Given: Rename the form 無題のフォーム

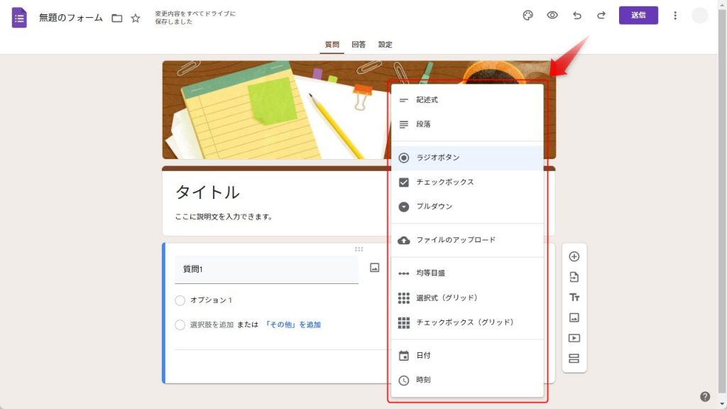Looking at the screenshot, I should tap(71, 18).
